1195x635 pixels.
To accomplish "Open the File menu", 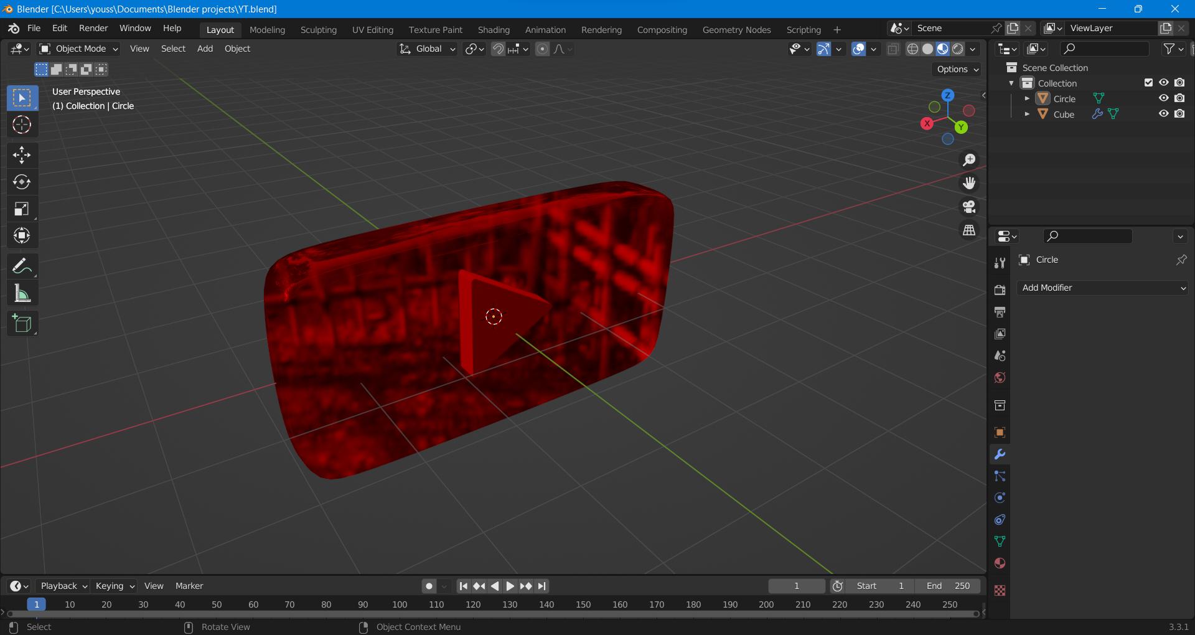I will click(x=34, y=28).
